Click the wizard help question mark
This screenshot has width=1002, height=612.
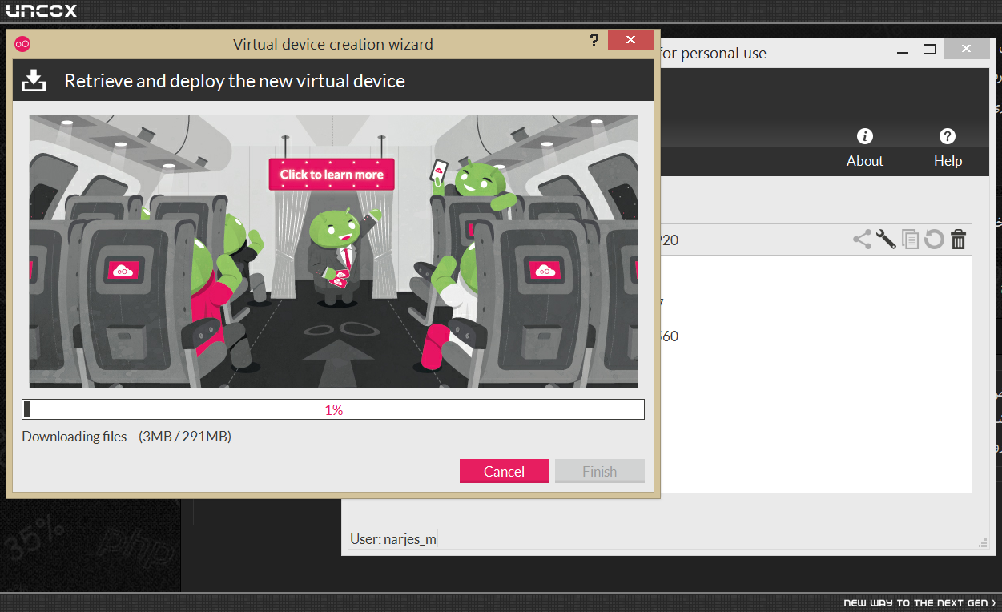point(594,40)
